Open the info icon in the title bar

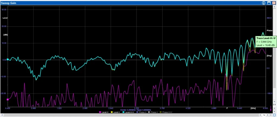click(264, 3)
